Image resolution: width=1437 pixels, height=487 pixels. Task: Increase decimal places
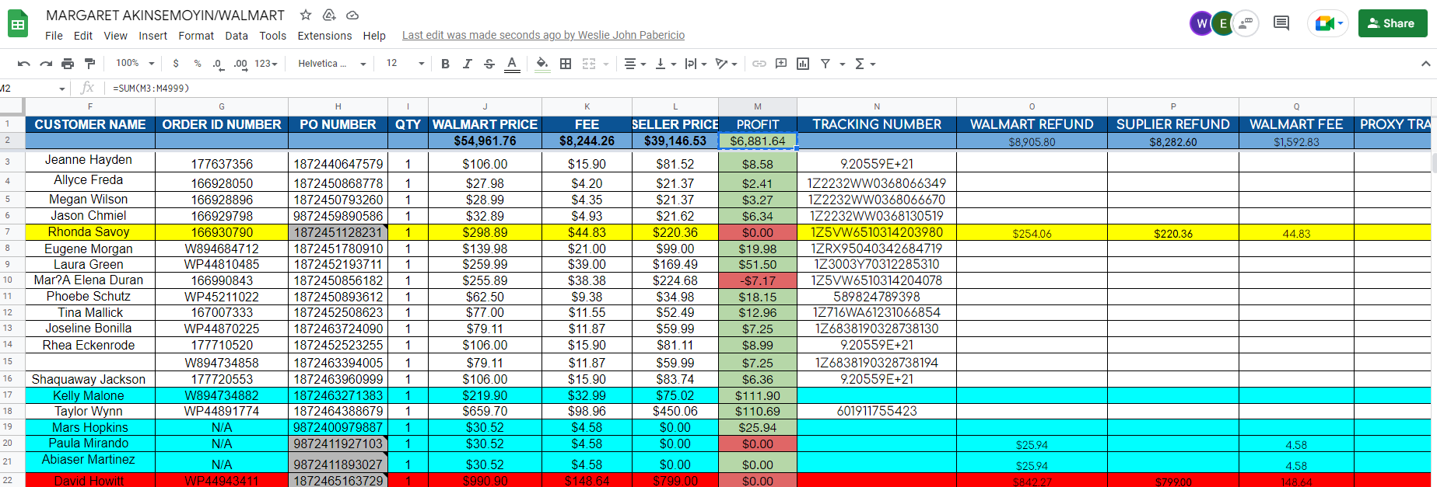point(240,64)
